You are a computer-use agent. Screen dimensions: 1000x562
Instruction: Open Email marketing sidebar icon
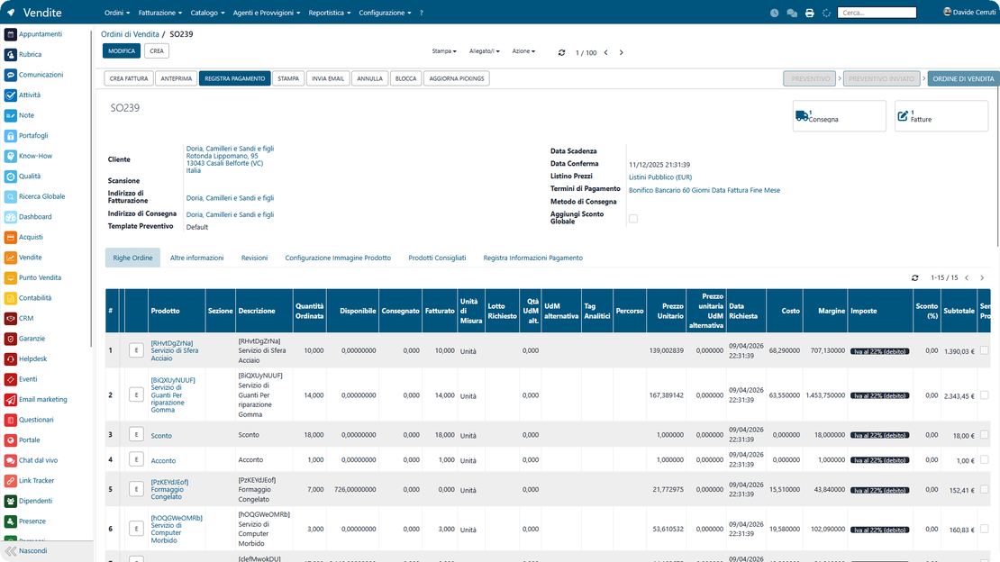coord(10,400)
